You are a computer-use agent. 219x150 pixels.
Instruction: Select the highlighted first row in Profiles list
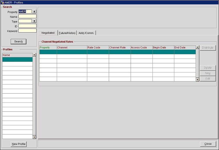[x=17, y=60]
